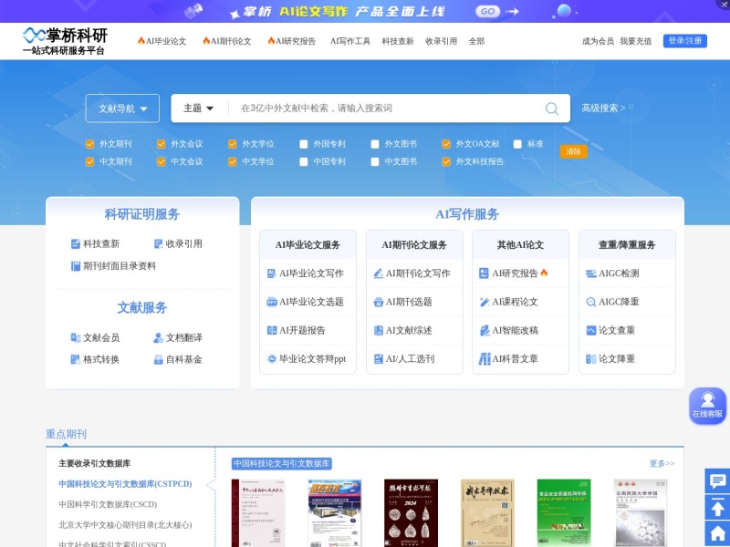The width and height of the screenshot is (730, 547).
Task: Click the AI/人工选刊 icon
Action: [379, 358]
